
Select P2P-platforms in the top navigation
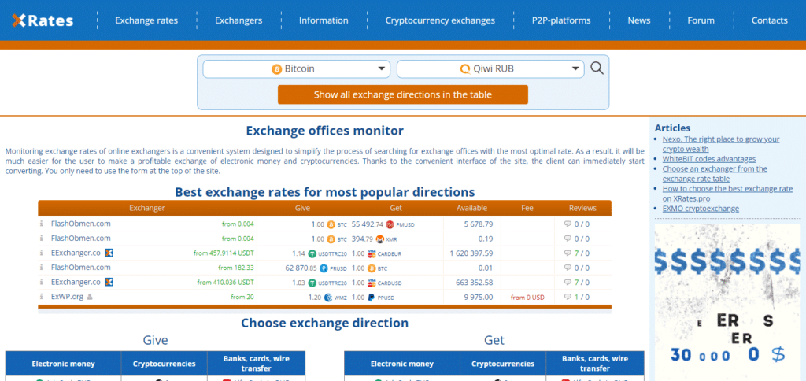[561, 20]
